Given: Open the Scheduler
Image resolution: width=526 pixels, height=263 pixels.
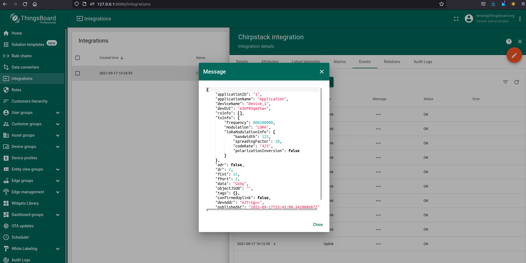Looking at the screenshot, I should 32,237.
